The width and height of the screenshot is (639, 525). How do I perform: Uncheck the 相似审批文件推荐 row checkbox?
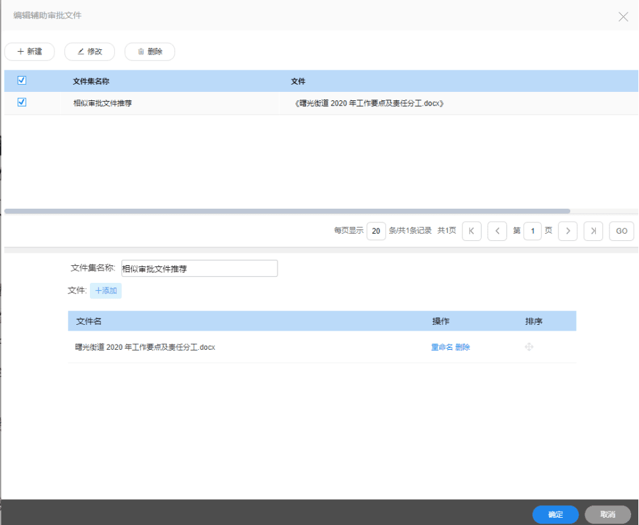point(22,102)
